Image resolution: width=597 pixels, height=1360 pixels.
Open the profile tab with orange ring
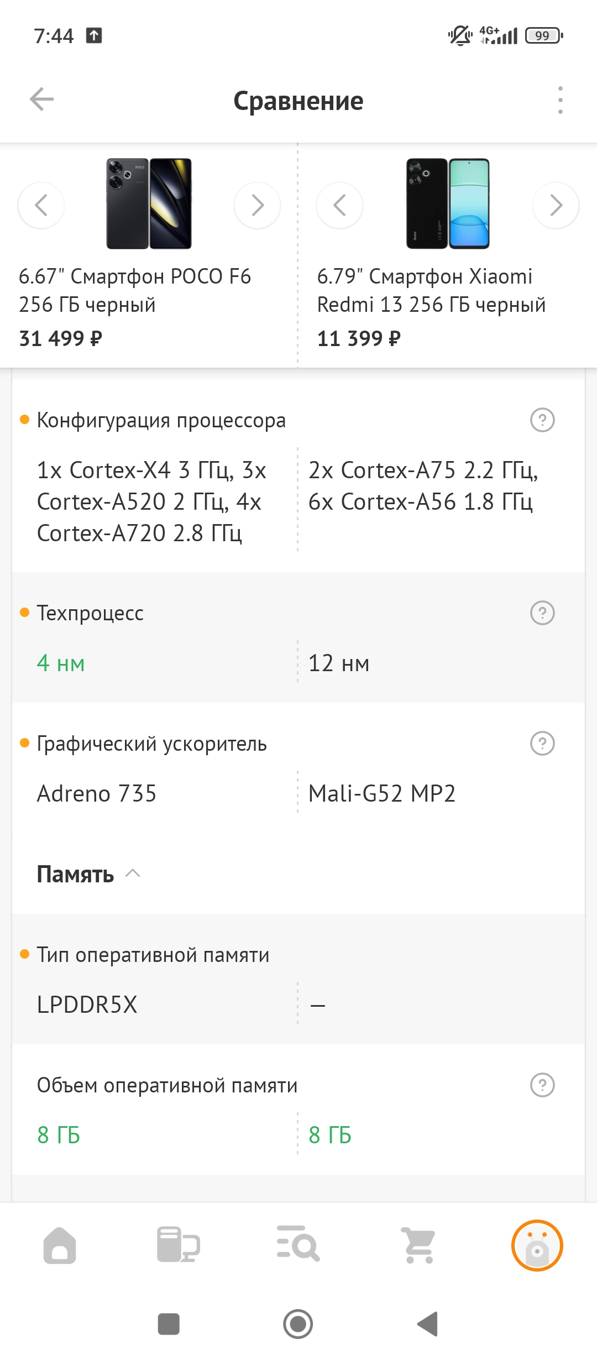coord(537,1245)
